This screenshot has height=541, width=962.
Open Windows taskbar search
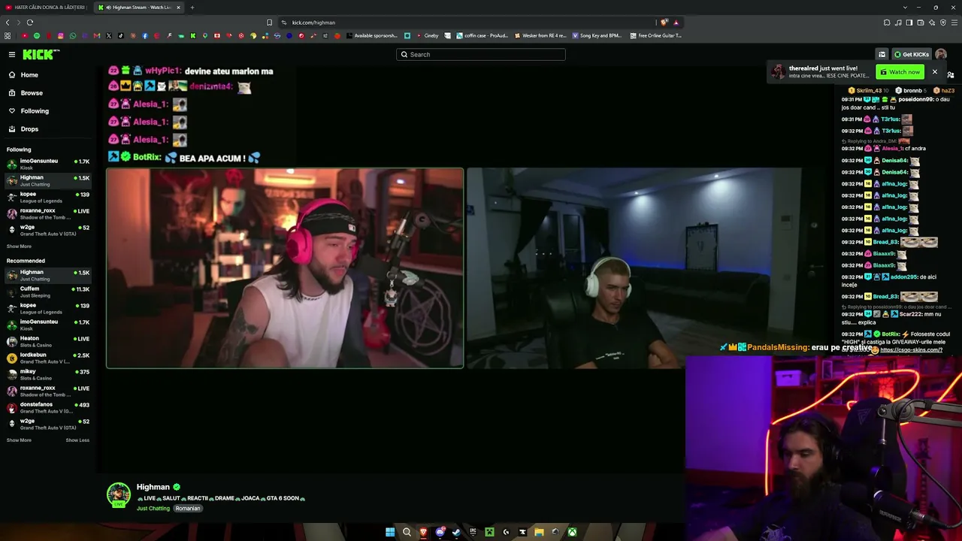click(407, 532)
